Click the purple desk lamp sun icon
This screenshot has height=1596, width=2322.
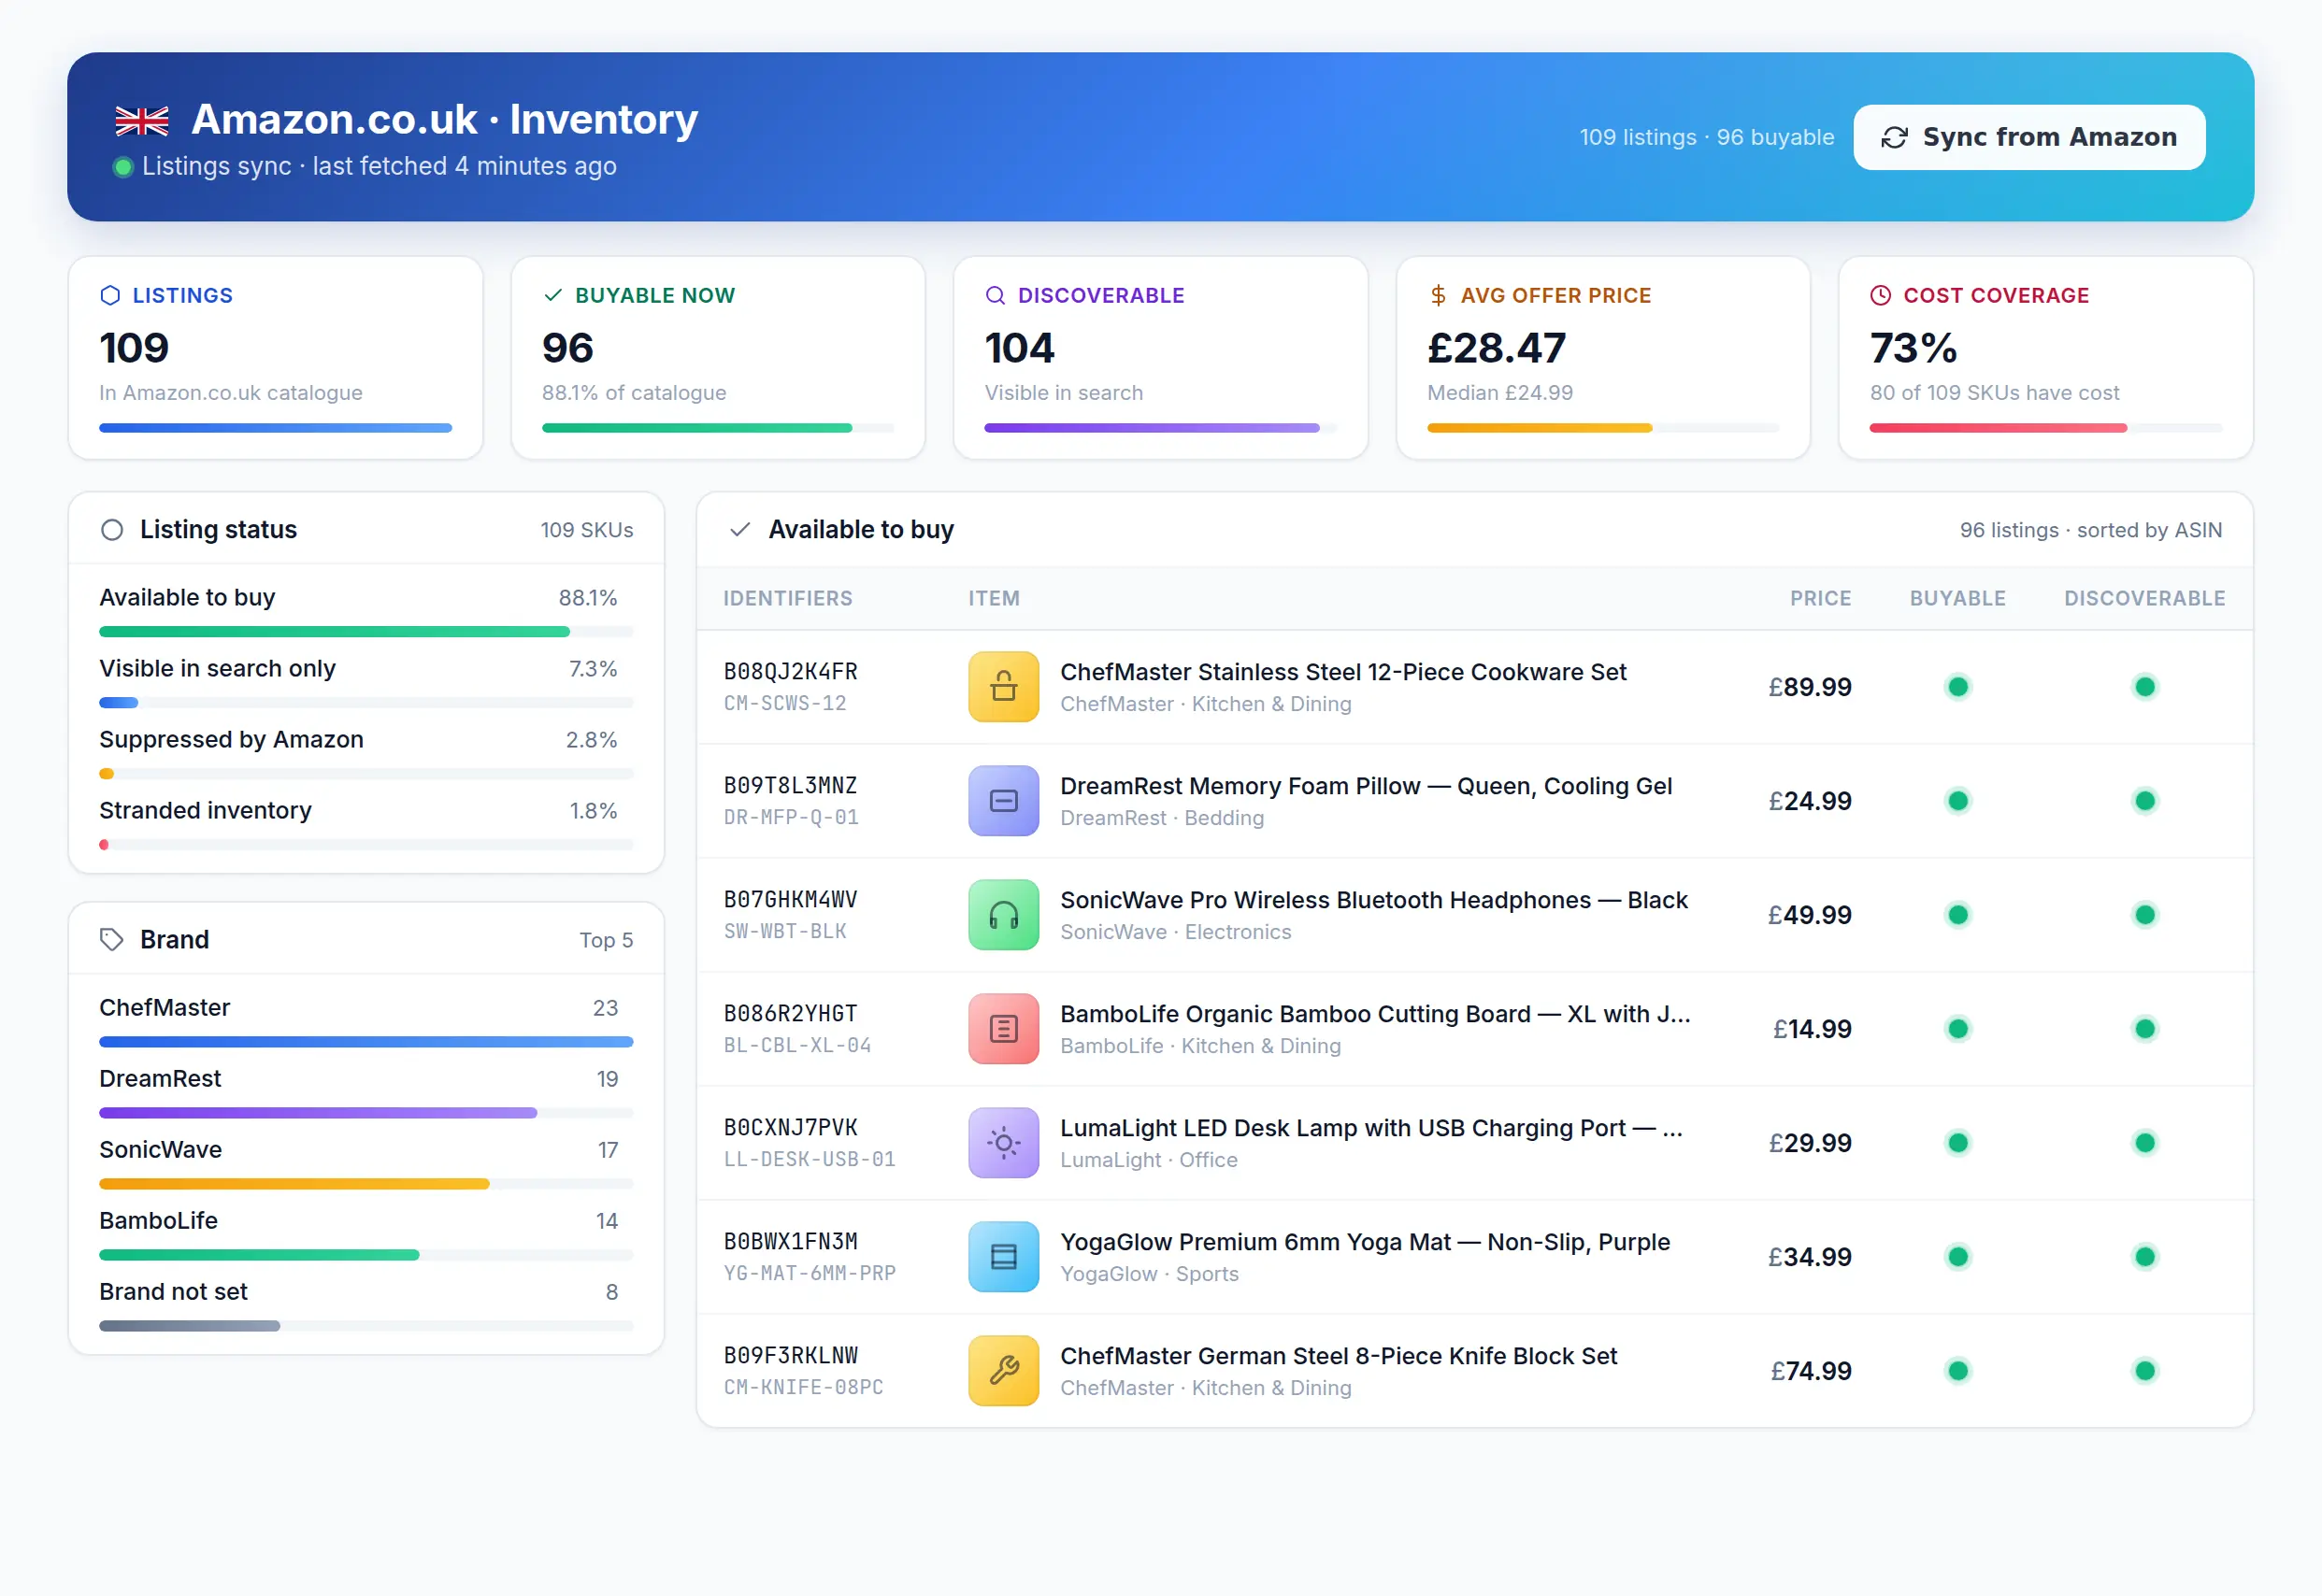[1003, 1143]
